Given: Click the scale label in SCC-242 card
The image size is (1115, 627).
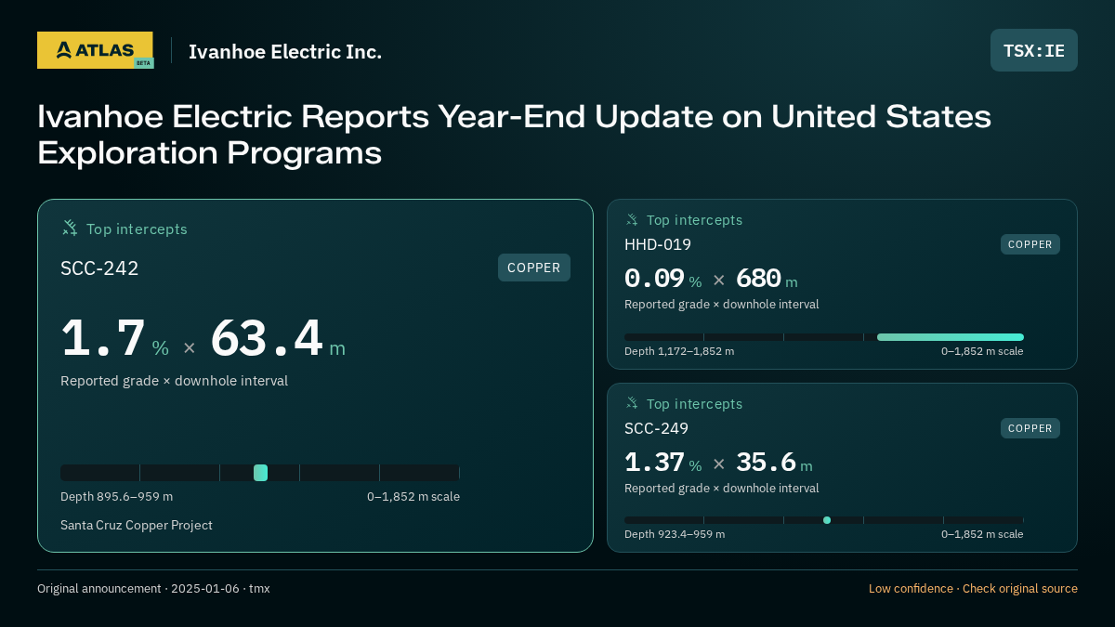Looking at the screenshot, I should click(x=413, y=497).
